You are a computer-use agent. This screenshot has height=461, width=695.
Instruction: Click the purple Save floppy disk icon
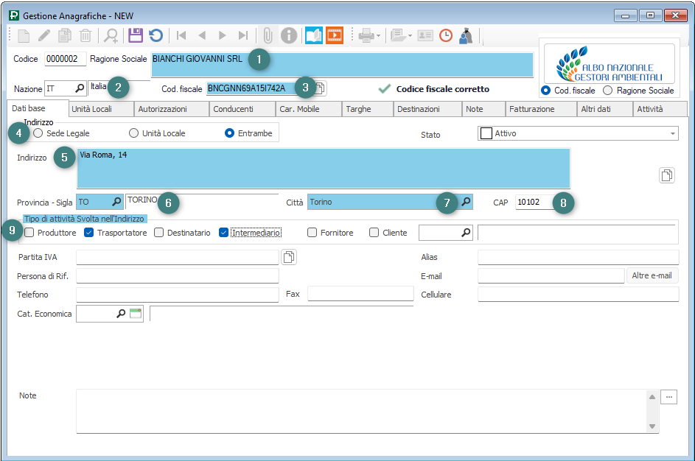pyautogui.click(x=135, y=35)
